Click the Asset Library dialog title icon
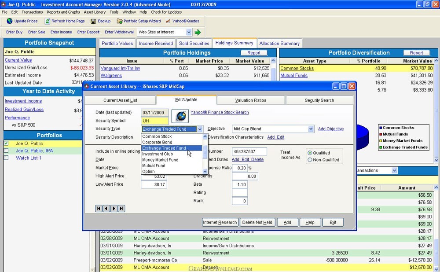 pos(87,86)
